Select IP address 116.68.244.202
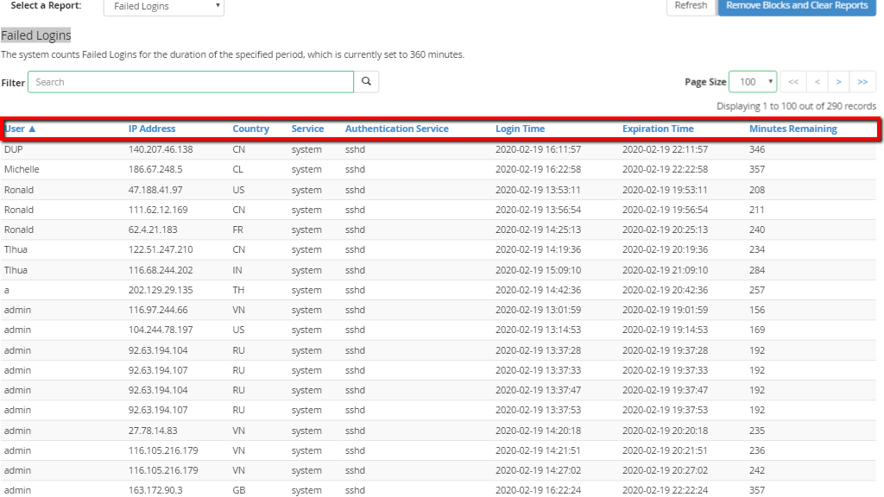Image resolution: width=884 pixels, height=497 pixels. click(x=161, y=270)
